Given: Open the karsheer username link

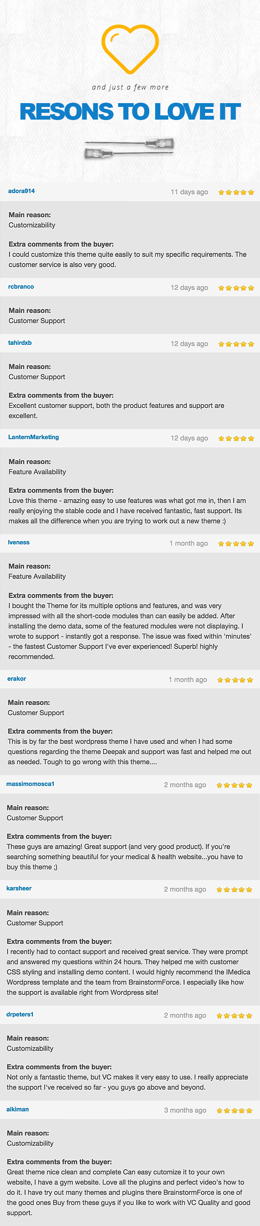Looking at the screenshot, I should (19, 888).
